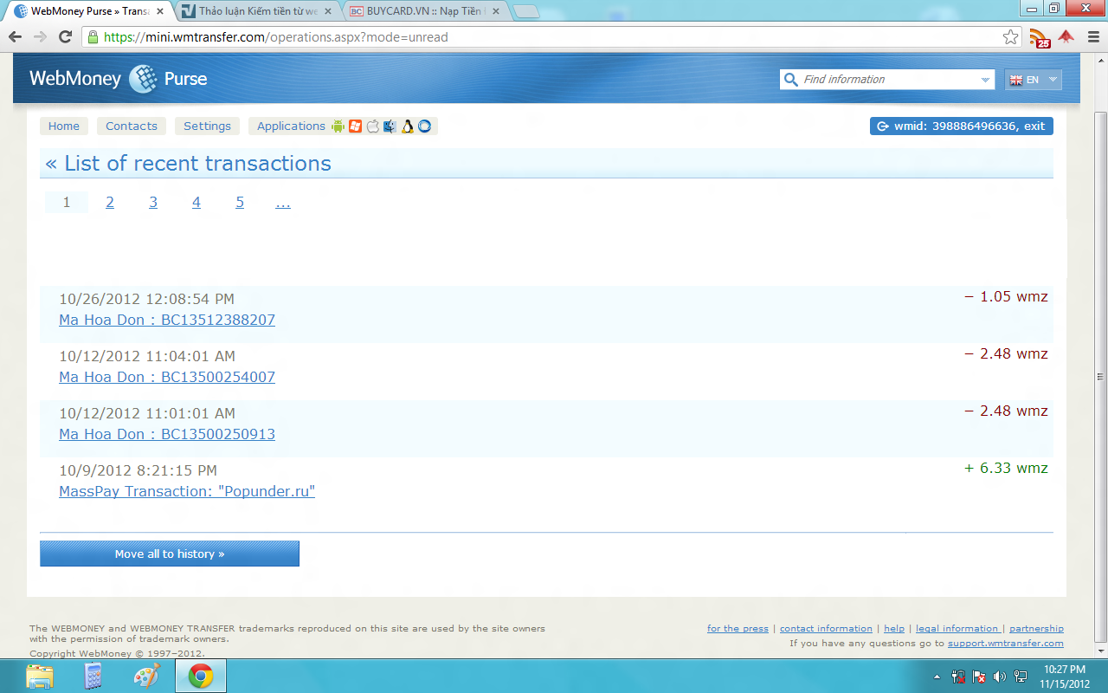Click the wmid exit button
This screenshot has height=693, width=1108.
(962, 126)
